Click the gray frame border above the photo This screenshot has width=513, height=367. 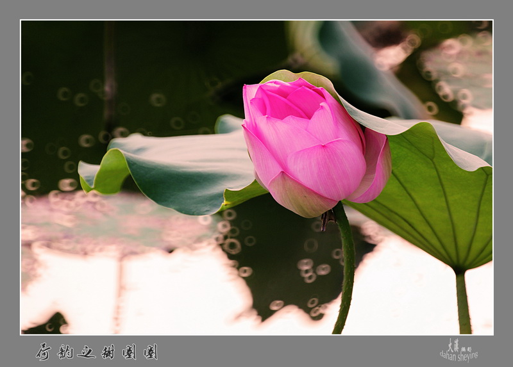tap(256, 10)
